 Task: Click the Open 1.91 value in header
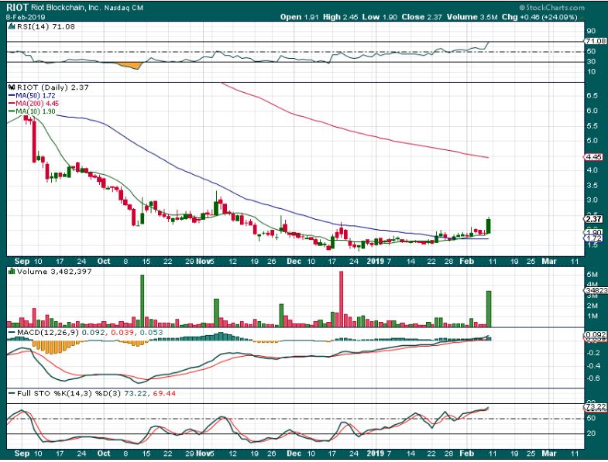click(x=299, y=17)
